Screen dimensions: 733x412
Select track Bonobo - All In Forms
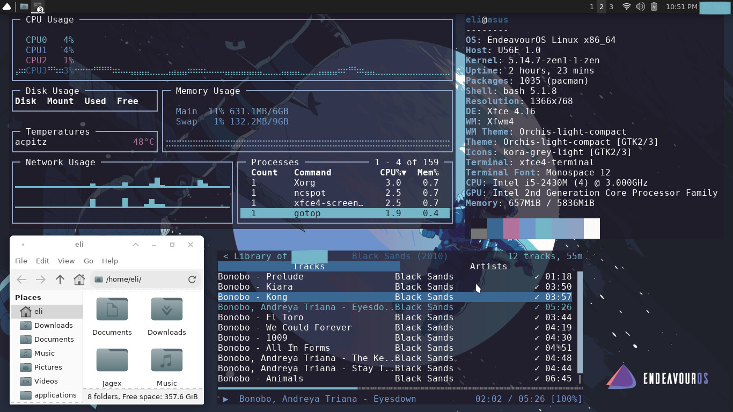click(x=395, y=348)
